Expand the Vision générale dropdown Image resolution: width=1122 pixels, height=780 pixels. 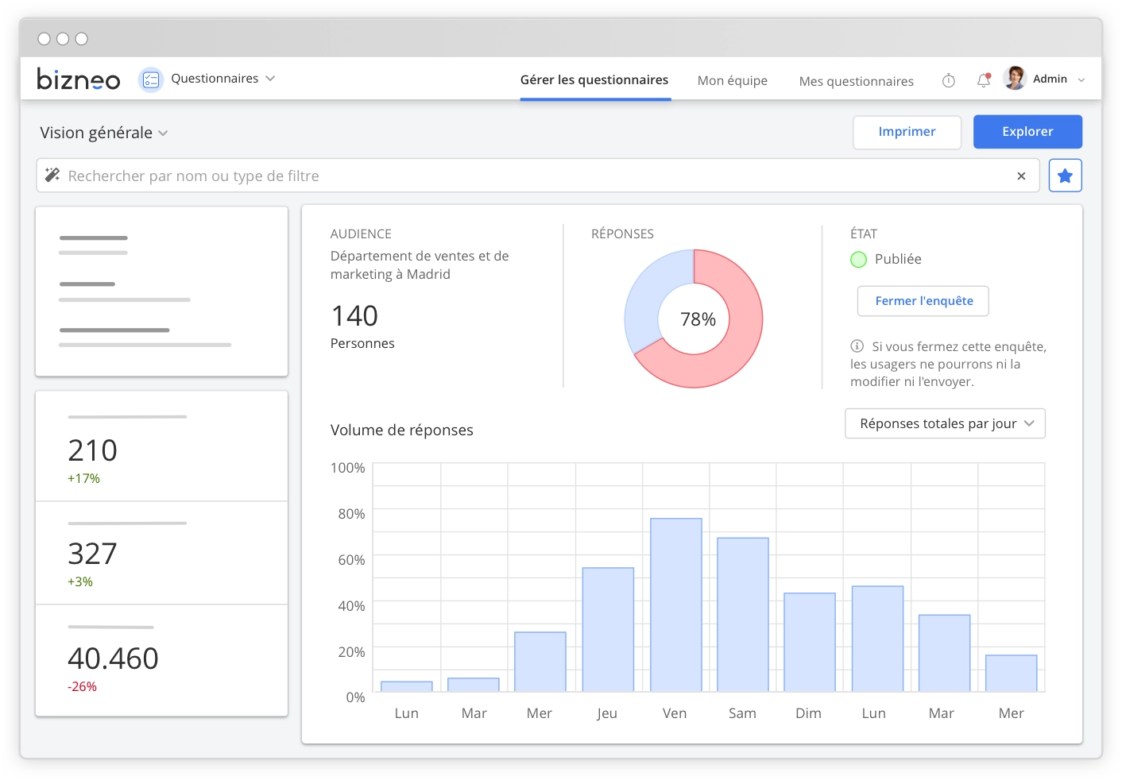[104, 133]
